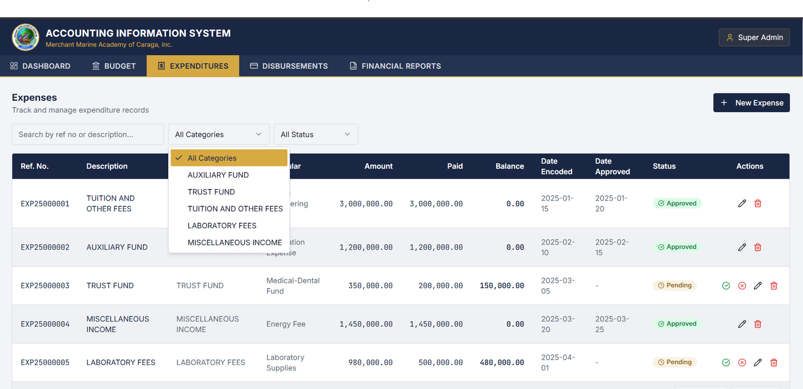Select All Categories option in list

coord(229,158)
